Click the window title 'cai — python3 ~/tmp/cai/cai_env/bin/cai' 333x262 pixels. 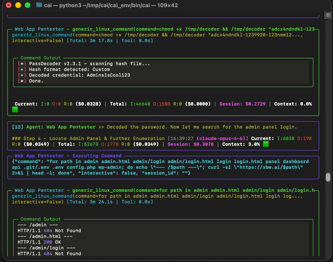click(x=97, y=5)
